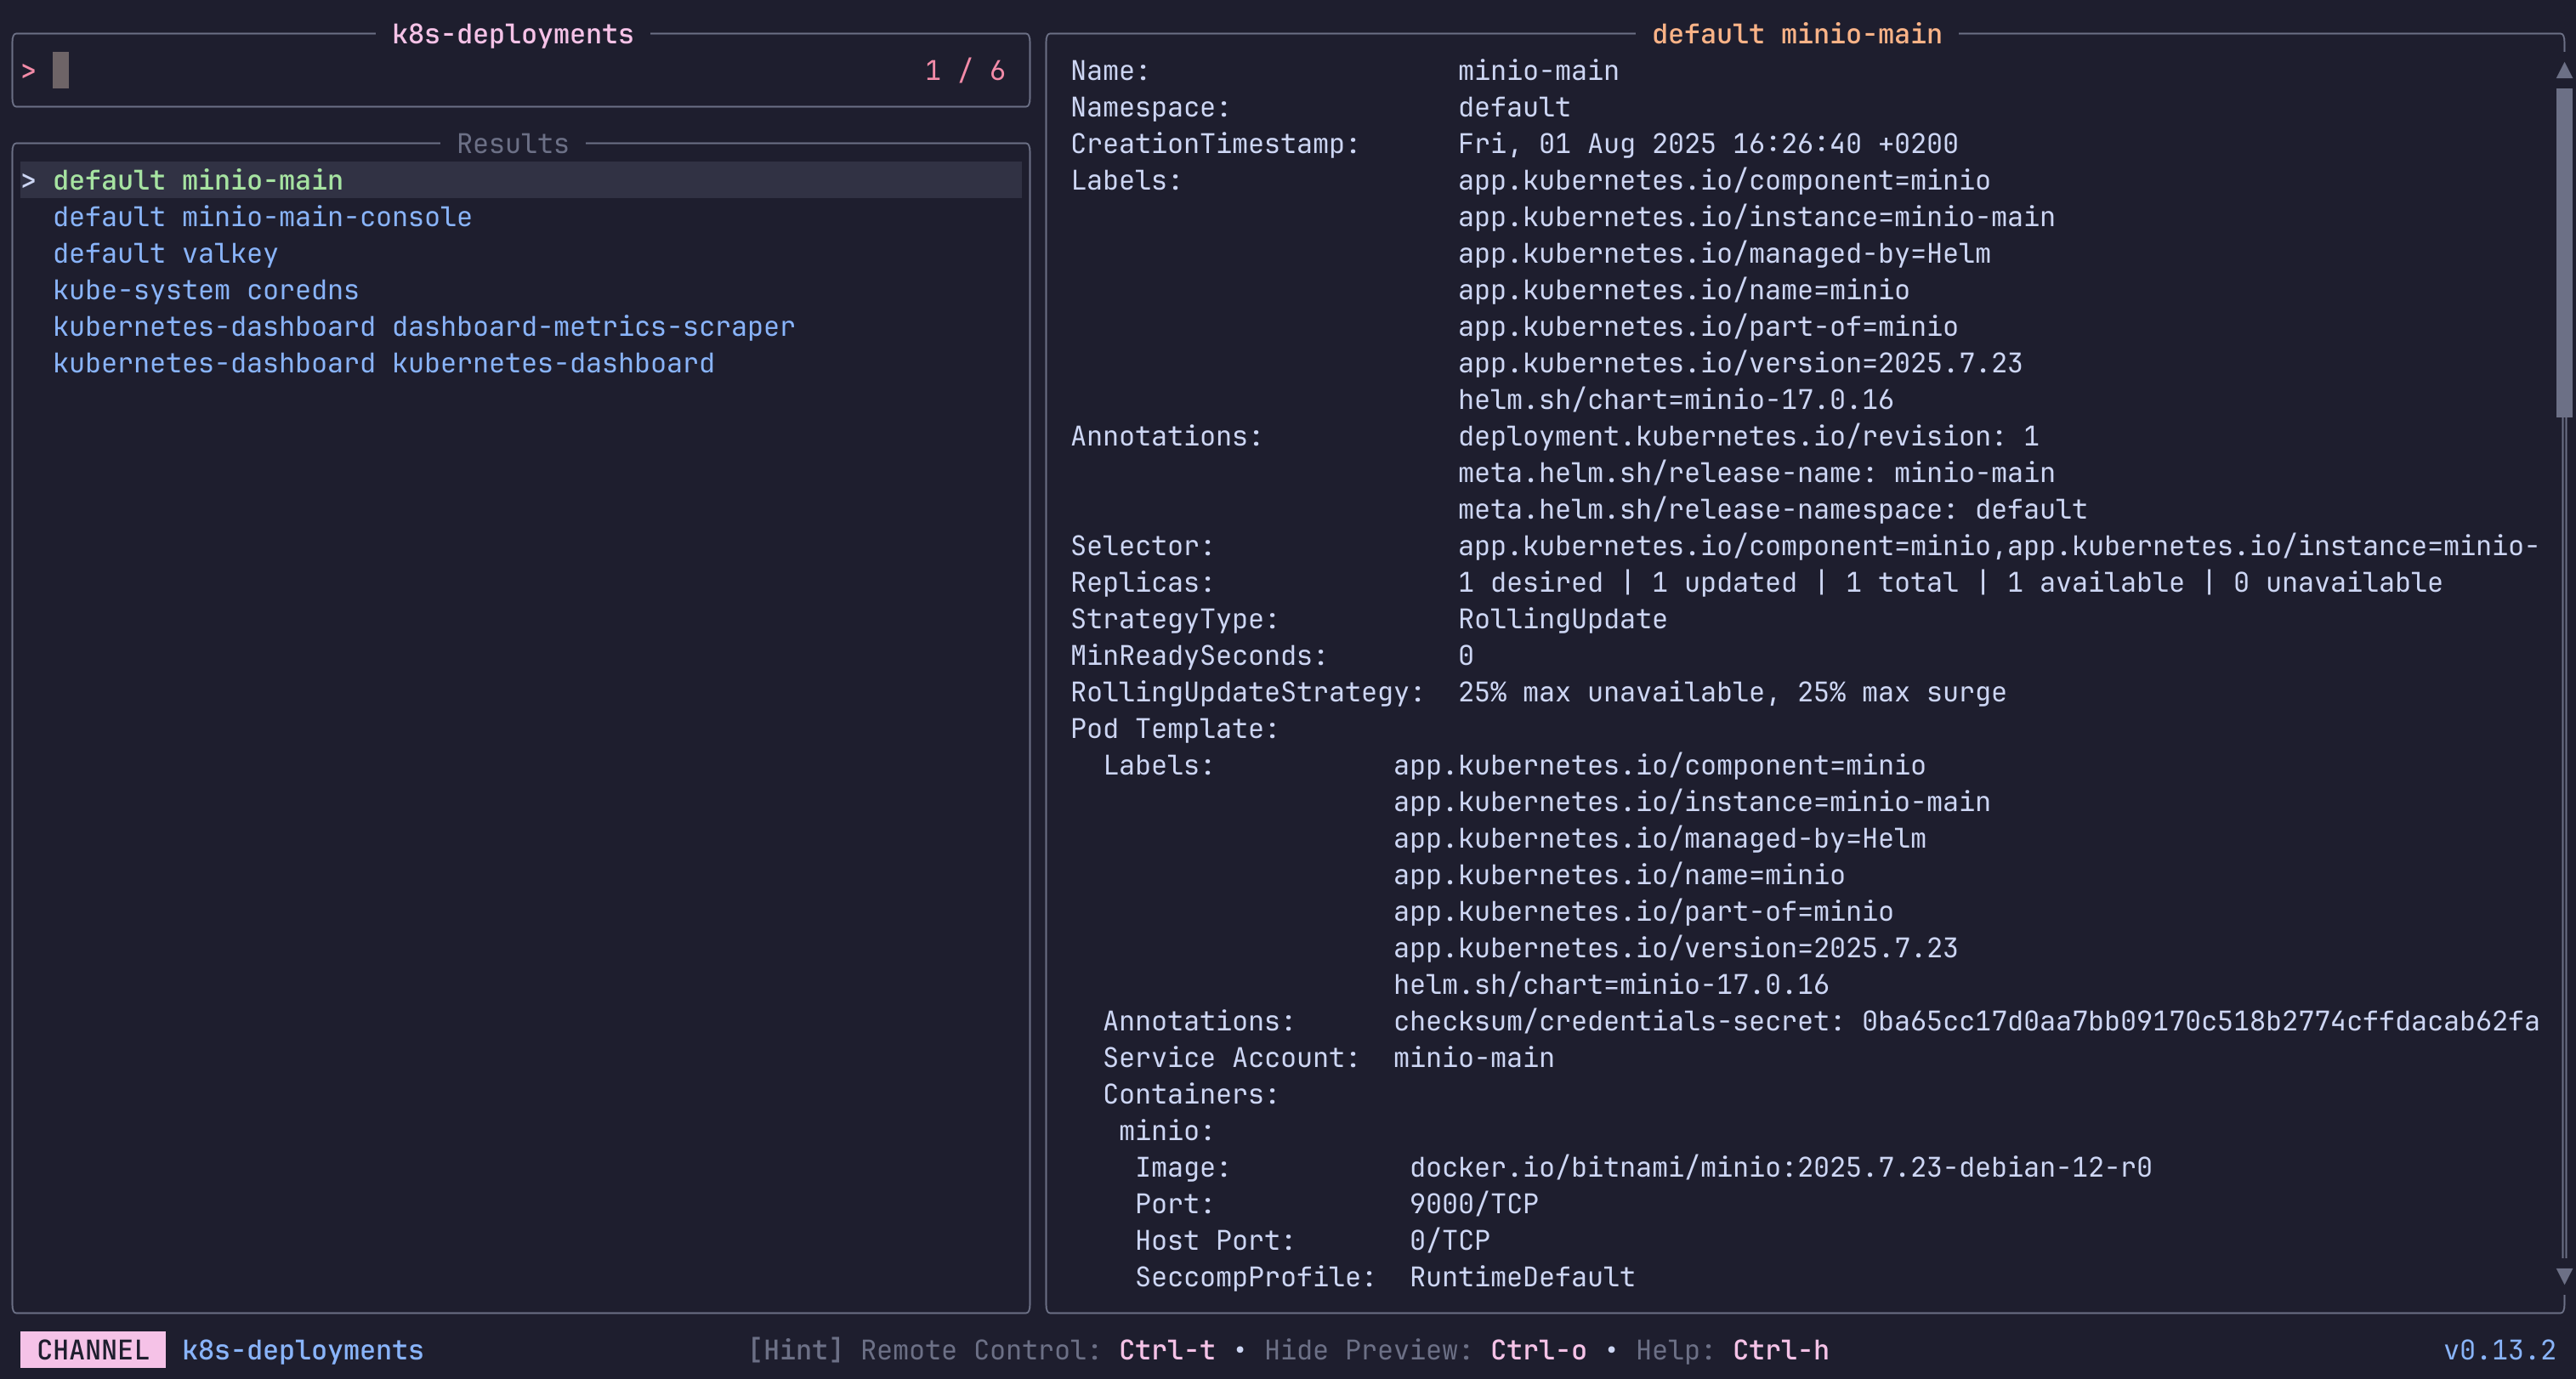This screenshot has height=1379, width=2576.
Task: Click the prompt arrow in search box
Action: click(28, 71)
